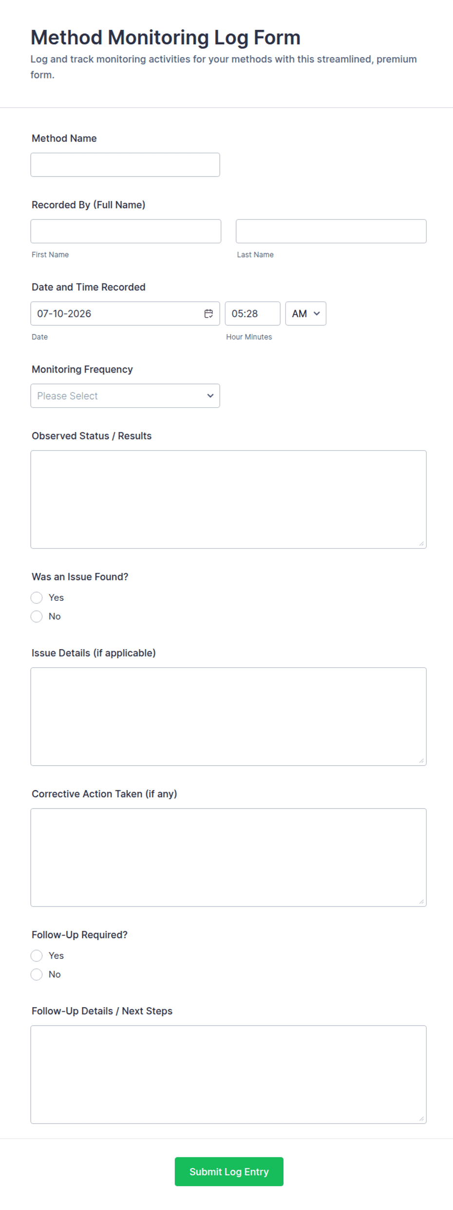Expand the Monitoring Frequency dropdown

[125, 396]
